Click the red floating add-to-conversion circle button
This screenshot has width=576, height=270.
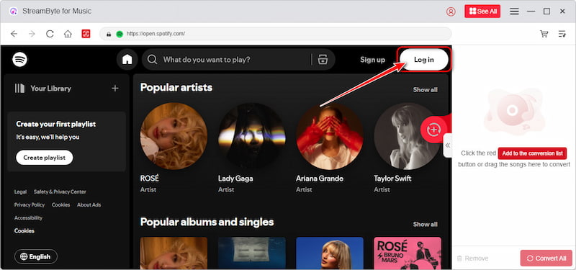pos(434,130)
